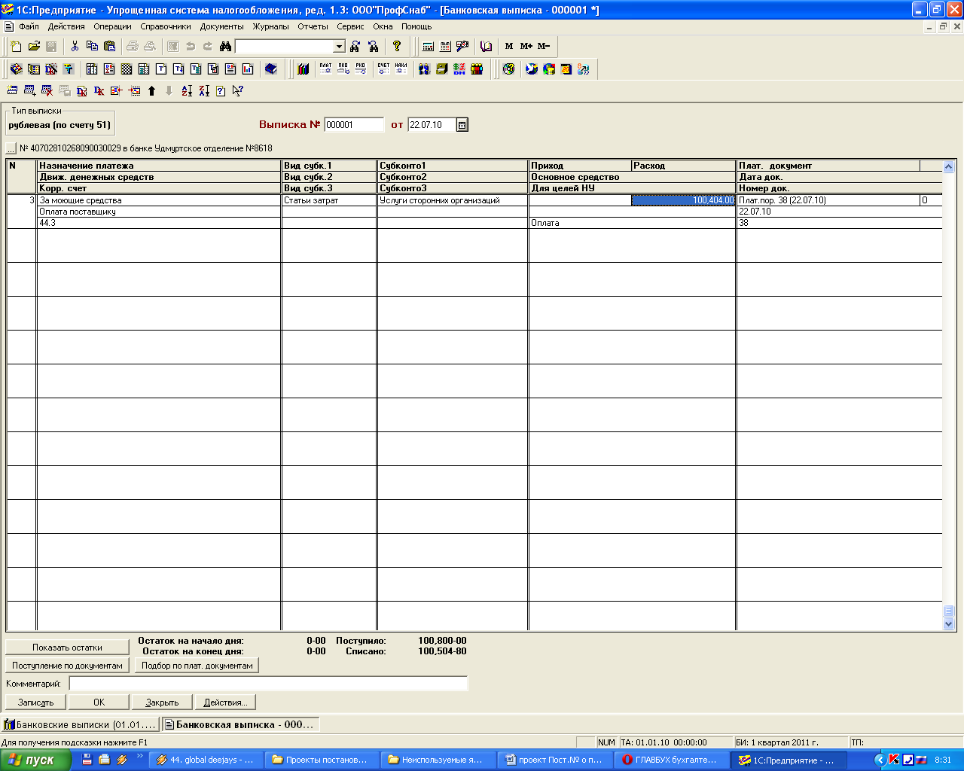
Task: Click the Open file folder icon
Action: point(34,47)
